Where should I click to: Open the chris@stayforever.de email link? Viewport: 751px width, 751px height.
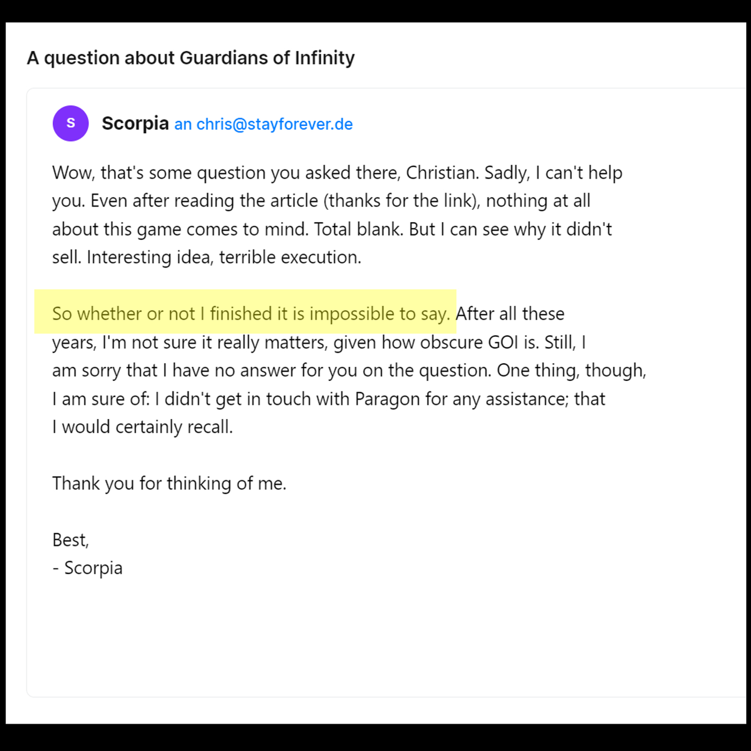[x=274, y=124]
